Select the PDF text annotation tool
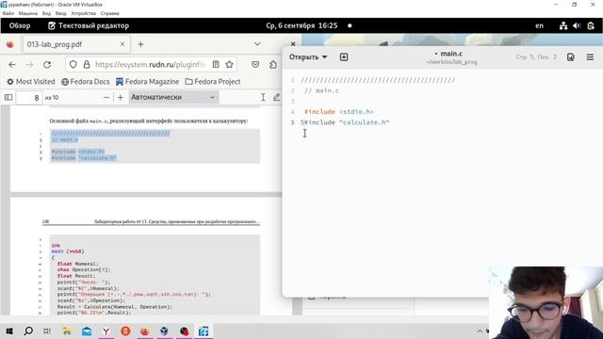 point(263,97)
